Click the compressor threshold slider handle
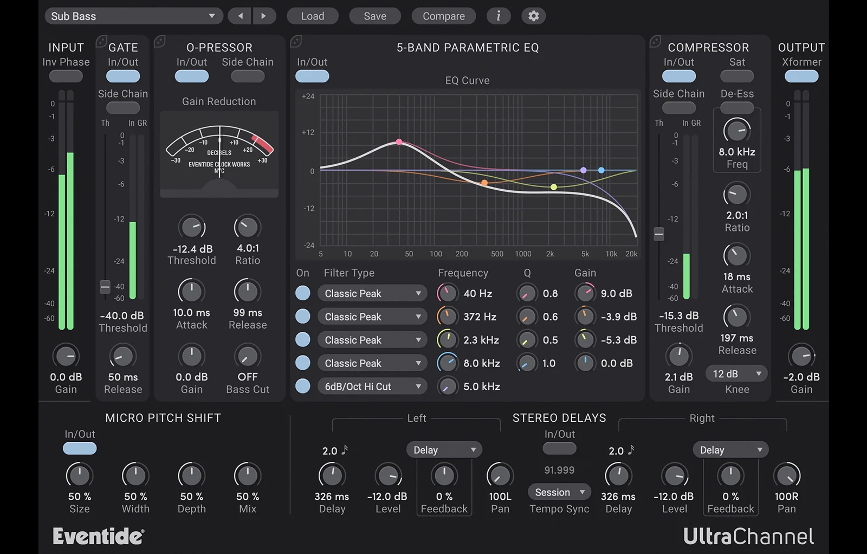The image size is (867, 554). [x=658, y=234]
